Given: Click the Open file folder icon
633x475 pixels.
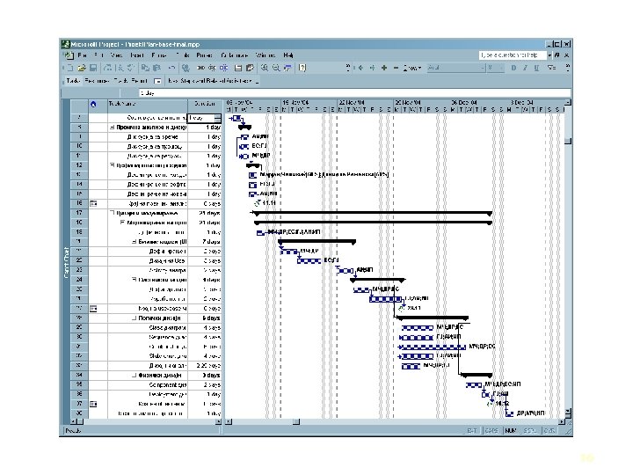Looking at the screenshot, I should [82, 68].
